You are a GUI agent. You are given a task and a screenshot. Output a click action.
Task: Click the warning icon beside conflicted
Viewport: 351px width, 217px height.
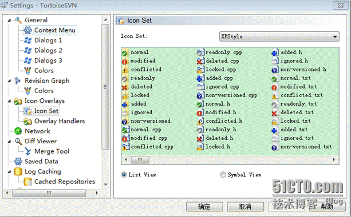click(x=125, y=70)
